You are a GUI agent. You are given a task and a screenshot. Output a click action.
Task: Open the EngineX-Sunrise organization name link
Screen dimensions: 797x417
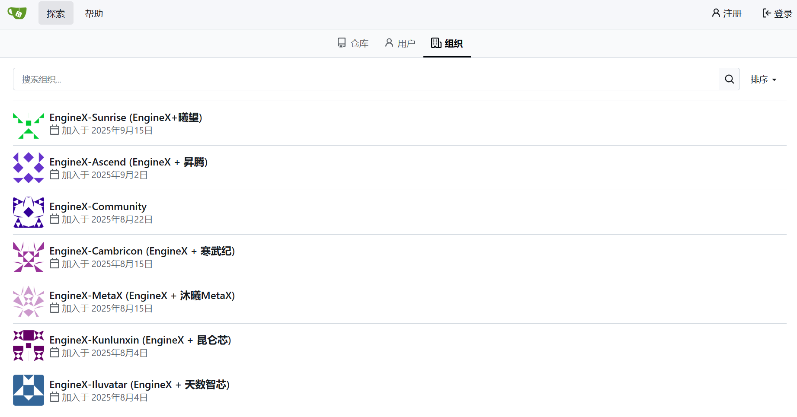(x=126, y=118)
